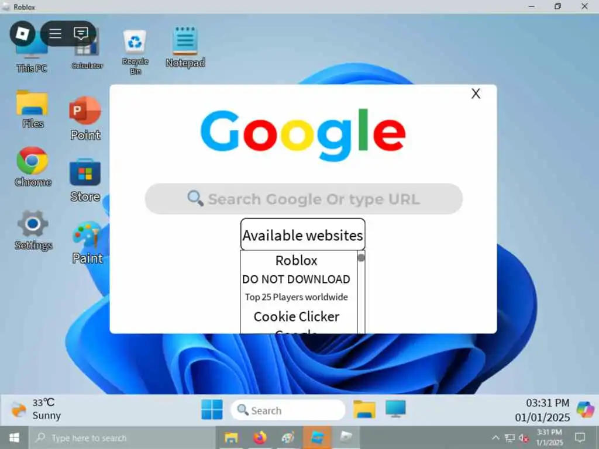This screenshot has width=599, height=449.
Task: Launch PowerPoint 'Point' desktop icon
Action: (85, 118)
